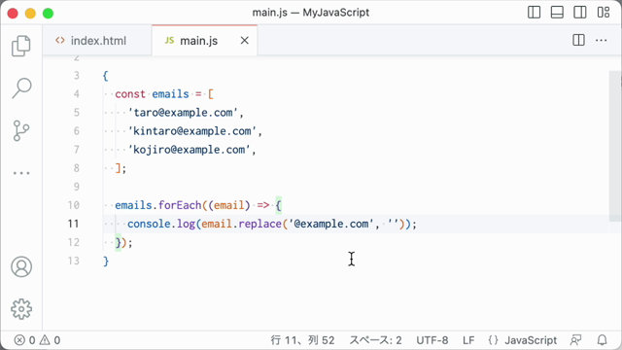Viewport: 622px width, 350px height.
Task: Click the editor vertical scrollbar
Action: 615,146
